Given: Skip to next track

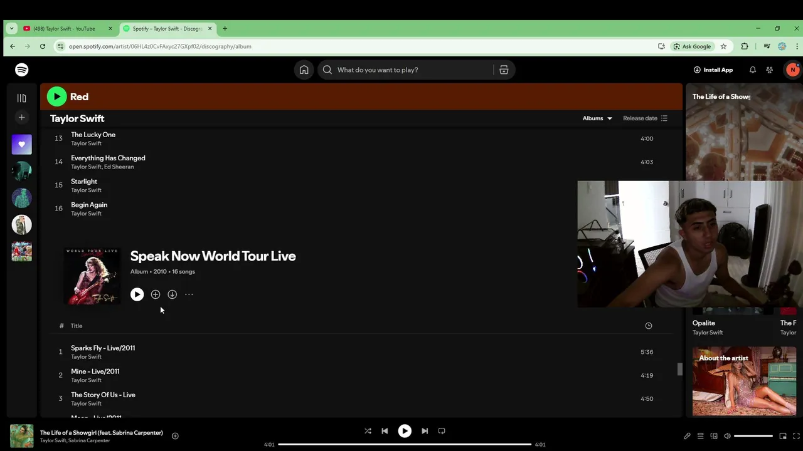Looking at the screenshot, I should (425, 431).
